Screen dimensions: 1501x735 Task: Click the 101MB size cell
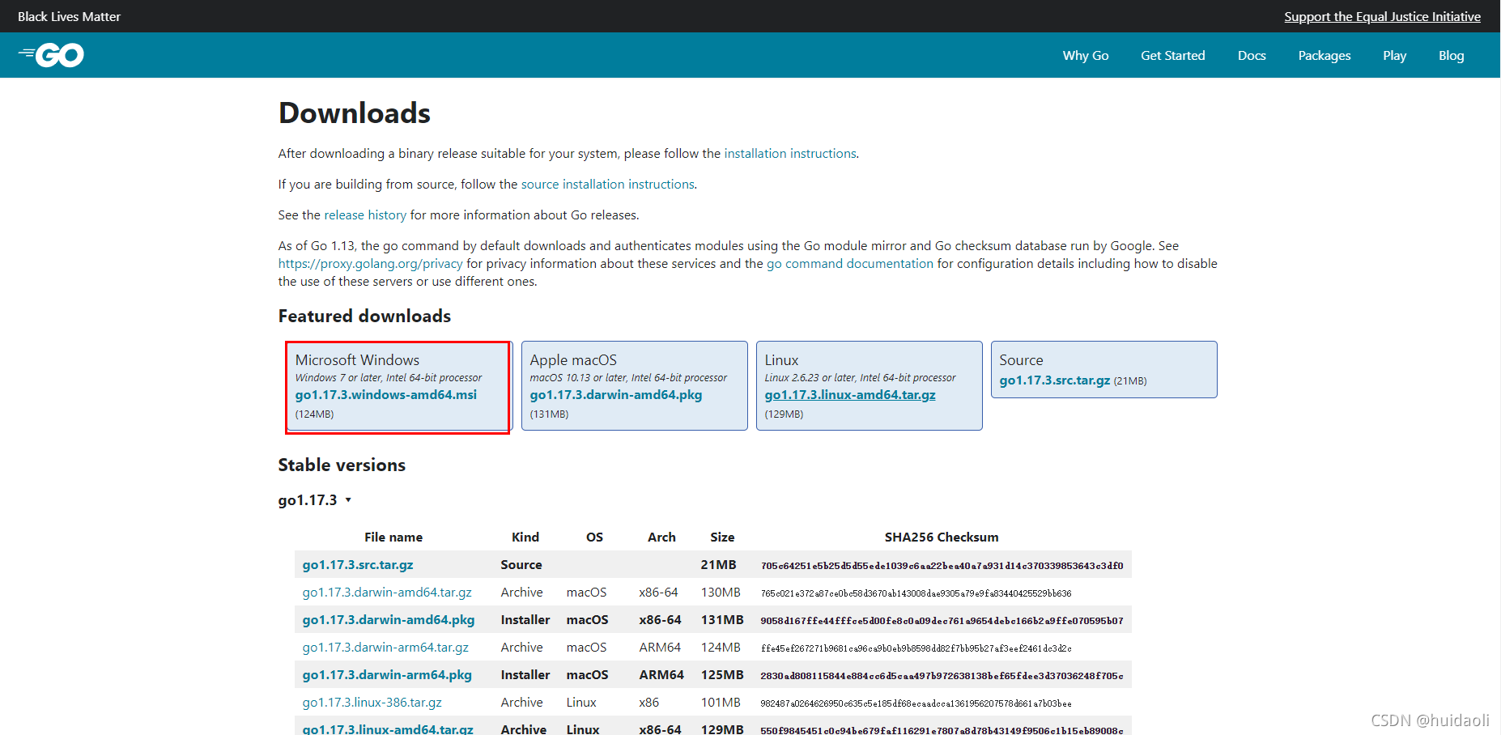pyautogui.click(x=721, y=702)
